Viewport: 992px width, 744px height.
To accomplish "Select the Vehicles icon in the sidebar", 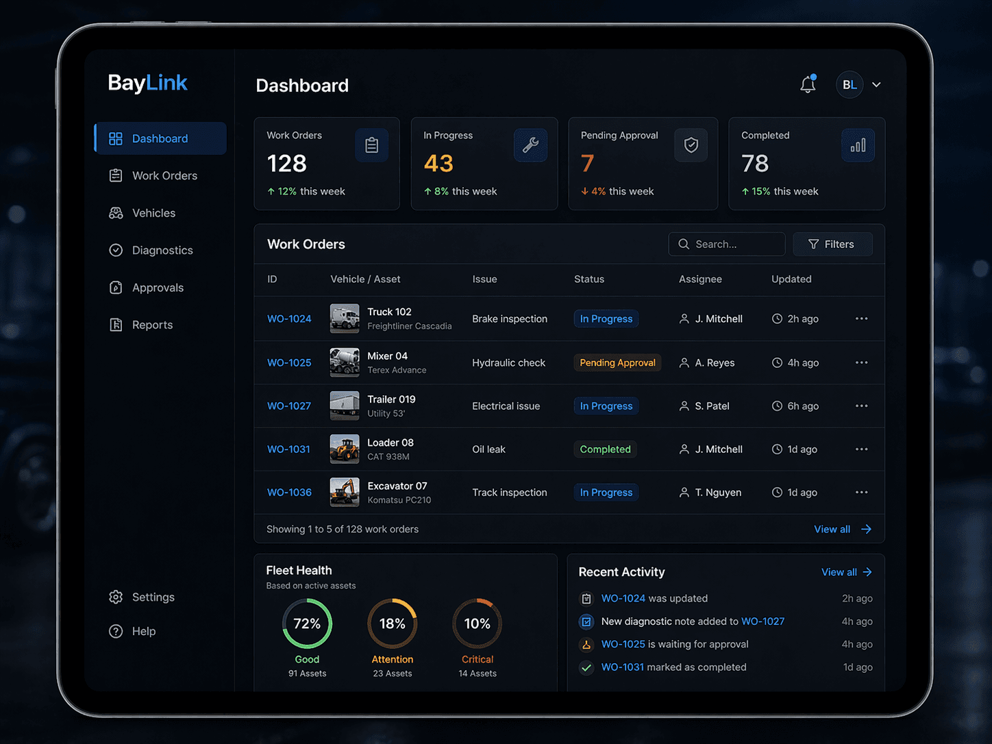I will pyautogui.click(x=116, y=212).
